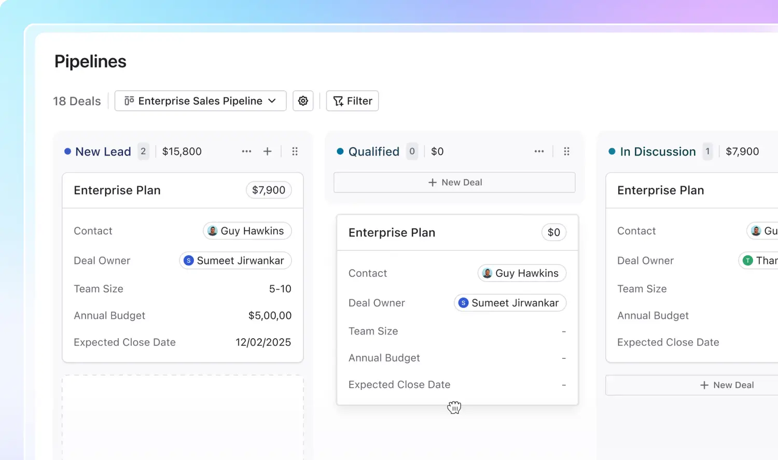Click the Filter button
778x460 pixels.
click(352, 101)
